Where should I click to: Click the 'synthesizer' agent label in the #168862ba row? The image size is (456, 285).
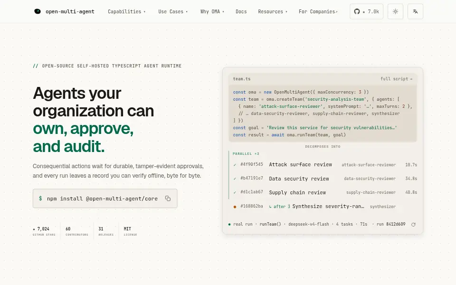pos(383,207)
